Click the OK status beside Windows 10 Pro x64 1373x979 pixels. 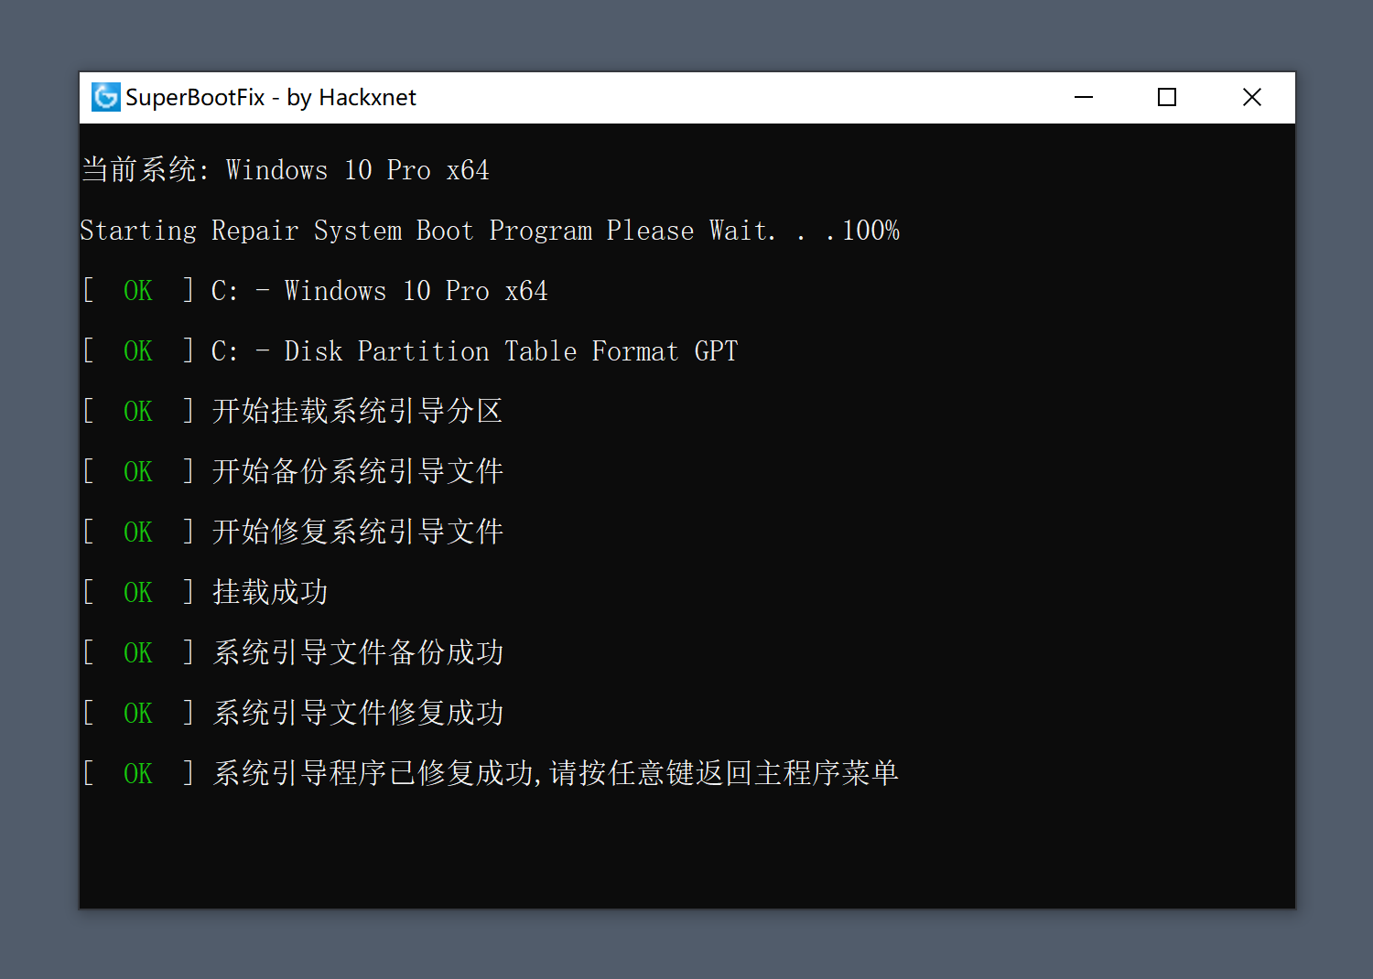[x=137, y=290]
